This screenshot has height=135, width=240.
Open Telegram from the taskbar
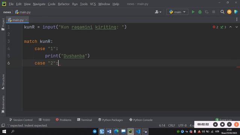point(94,132)
